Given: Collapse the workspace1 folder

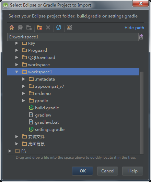Looking at the screenshot, I should (17, 72).
